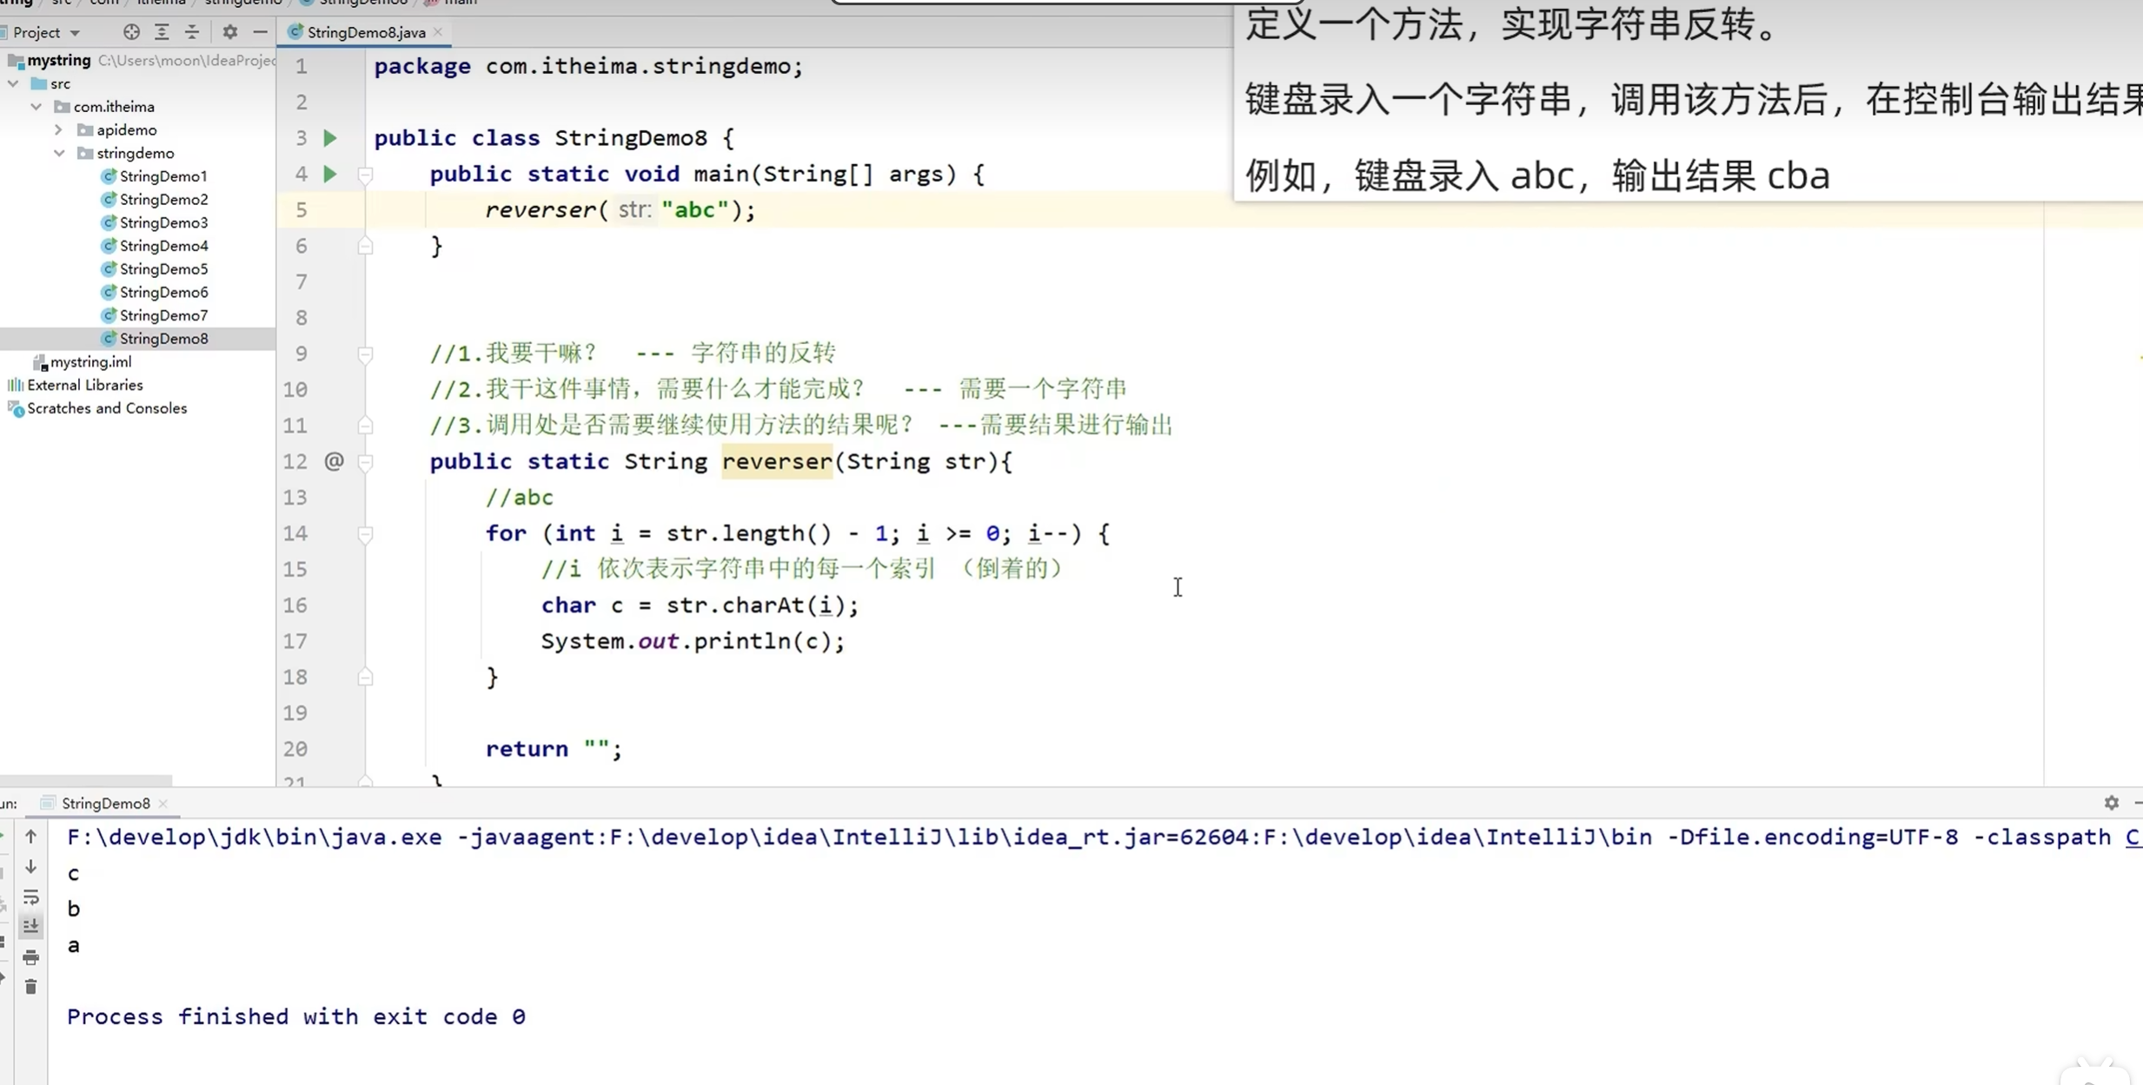The width and height of the screenshot is (2143, 1085).
Task: Hide the Project tool window
Action: point(260,32)
